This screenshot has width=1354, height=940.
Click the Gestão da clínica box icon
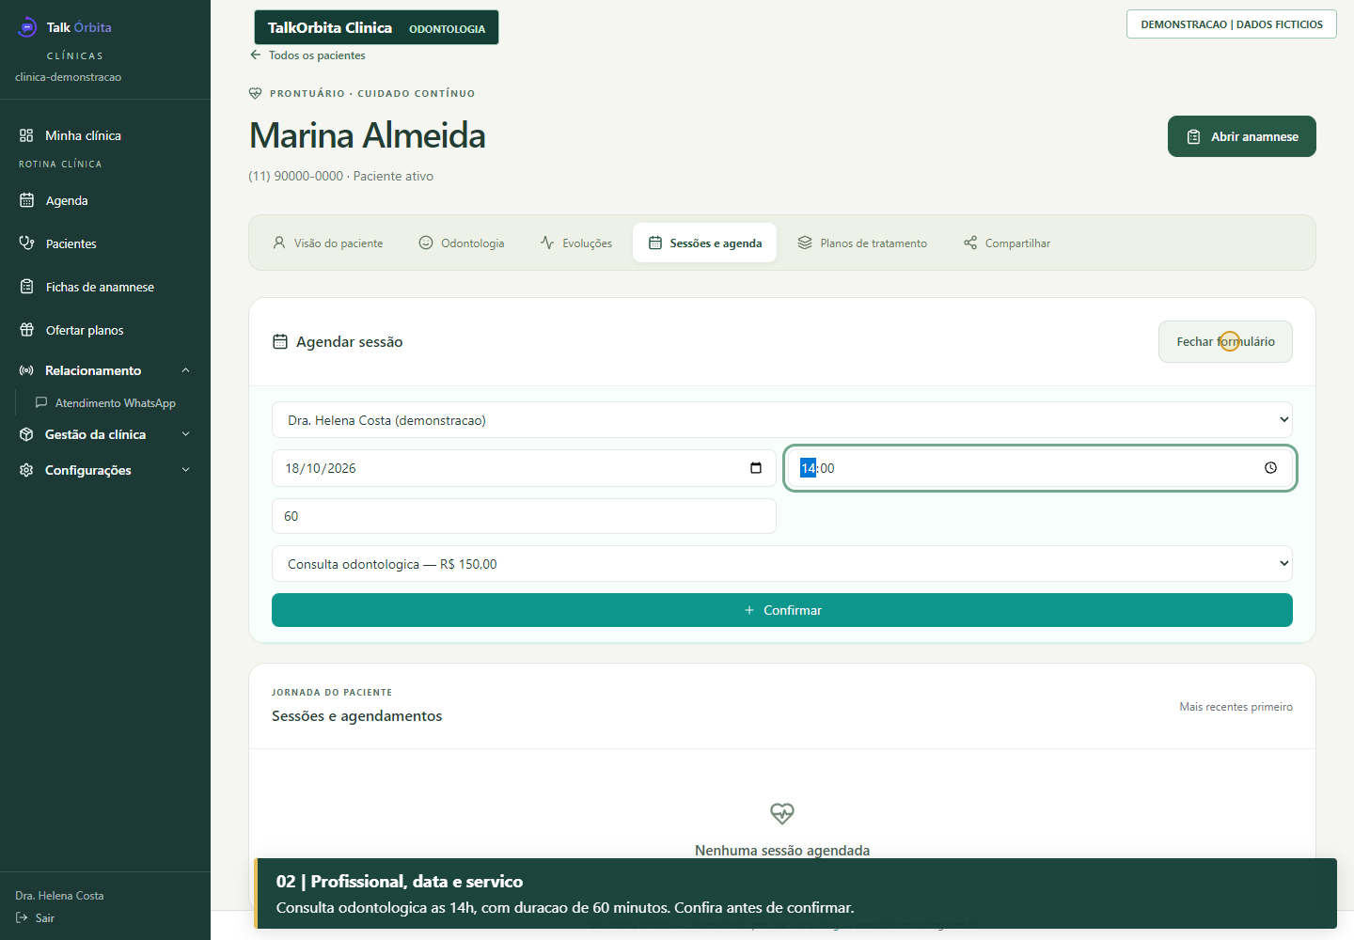click(26, 434)
